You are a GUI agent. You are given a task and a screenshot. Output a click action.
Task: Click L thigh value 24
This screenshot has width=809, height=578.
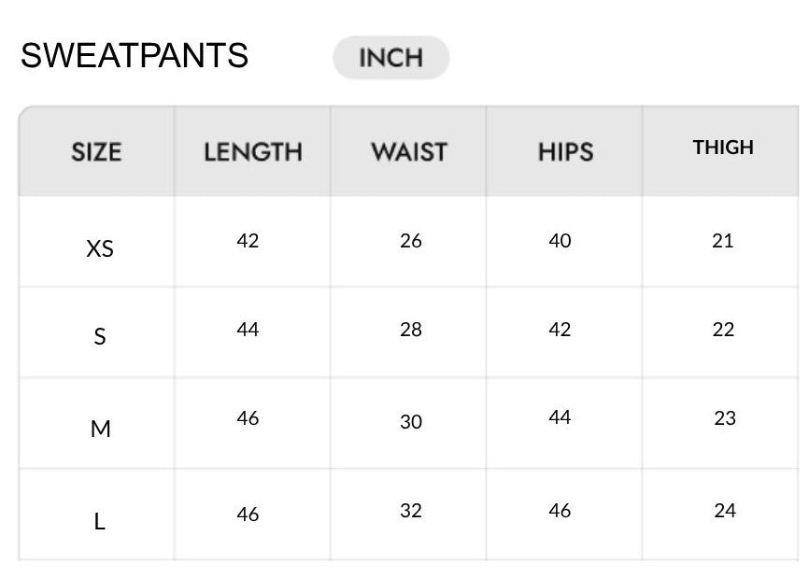coord(725,511)
